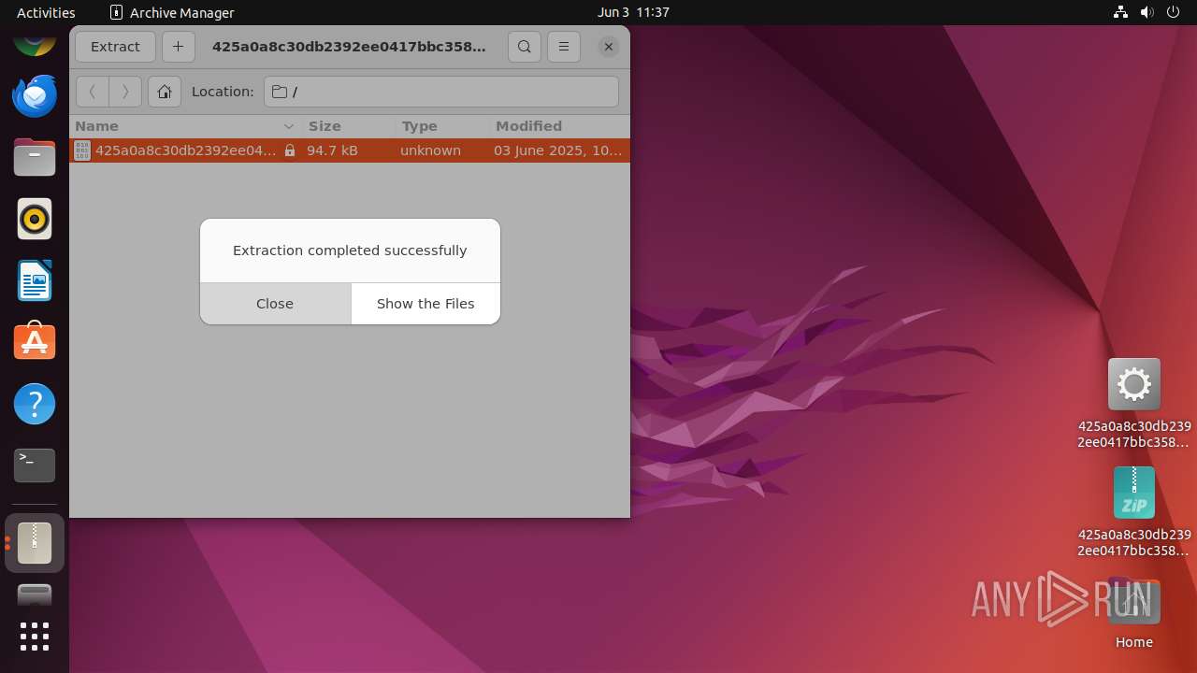Open network status icon in system tray
Viewport: 1197px width, 673px height.
(1121, 12)
